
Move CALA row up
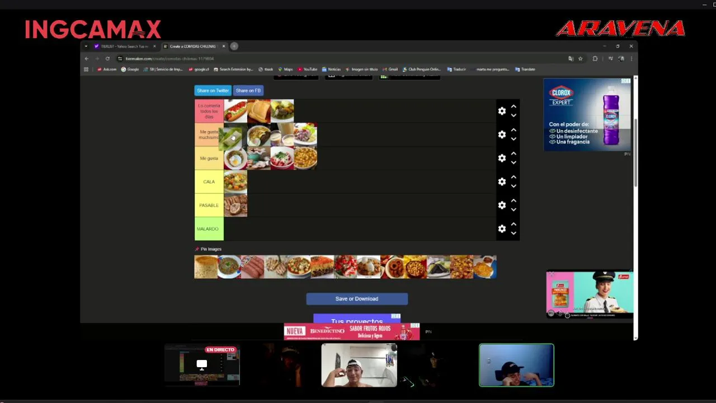(x=514, y=177)
